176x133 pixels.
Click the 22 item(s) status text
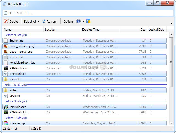(10, 129)
